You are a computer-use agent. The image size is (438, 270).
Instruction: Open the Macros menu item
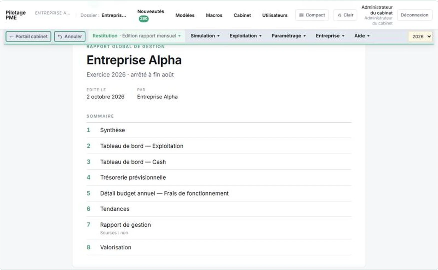pyautogui.click(x=214, y=15)
